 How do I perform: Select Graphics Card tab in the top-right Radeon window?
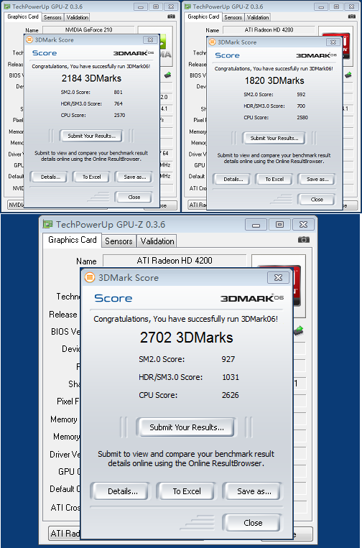pos(204,17)
